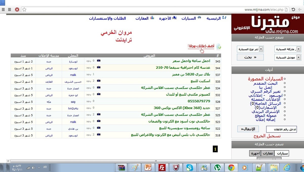
Task: Click the building icon beside العقارات
Action: click(152, 18)
